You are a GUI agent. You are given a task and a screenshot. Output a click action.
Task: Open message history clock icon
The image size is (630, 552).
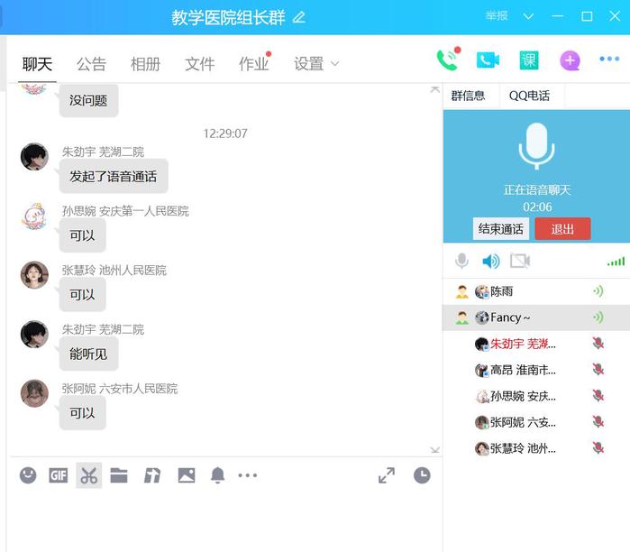tap(422, 475)
